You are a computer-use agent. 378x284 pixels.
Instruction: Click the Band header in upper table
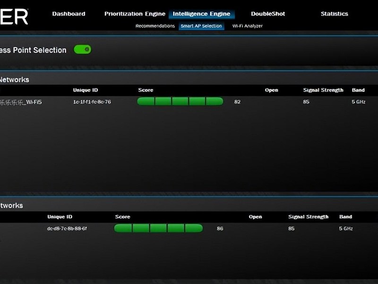tap(358, 90)
